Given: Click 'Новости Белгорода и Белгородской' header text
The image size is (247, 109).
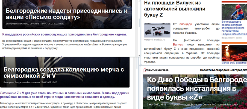Looking at the screenshot, I should coord(224,70).
